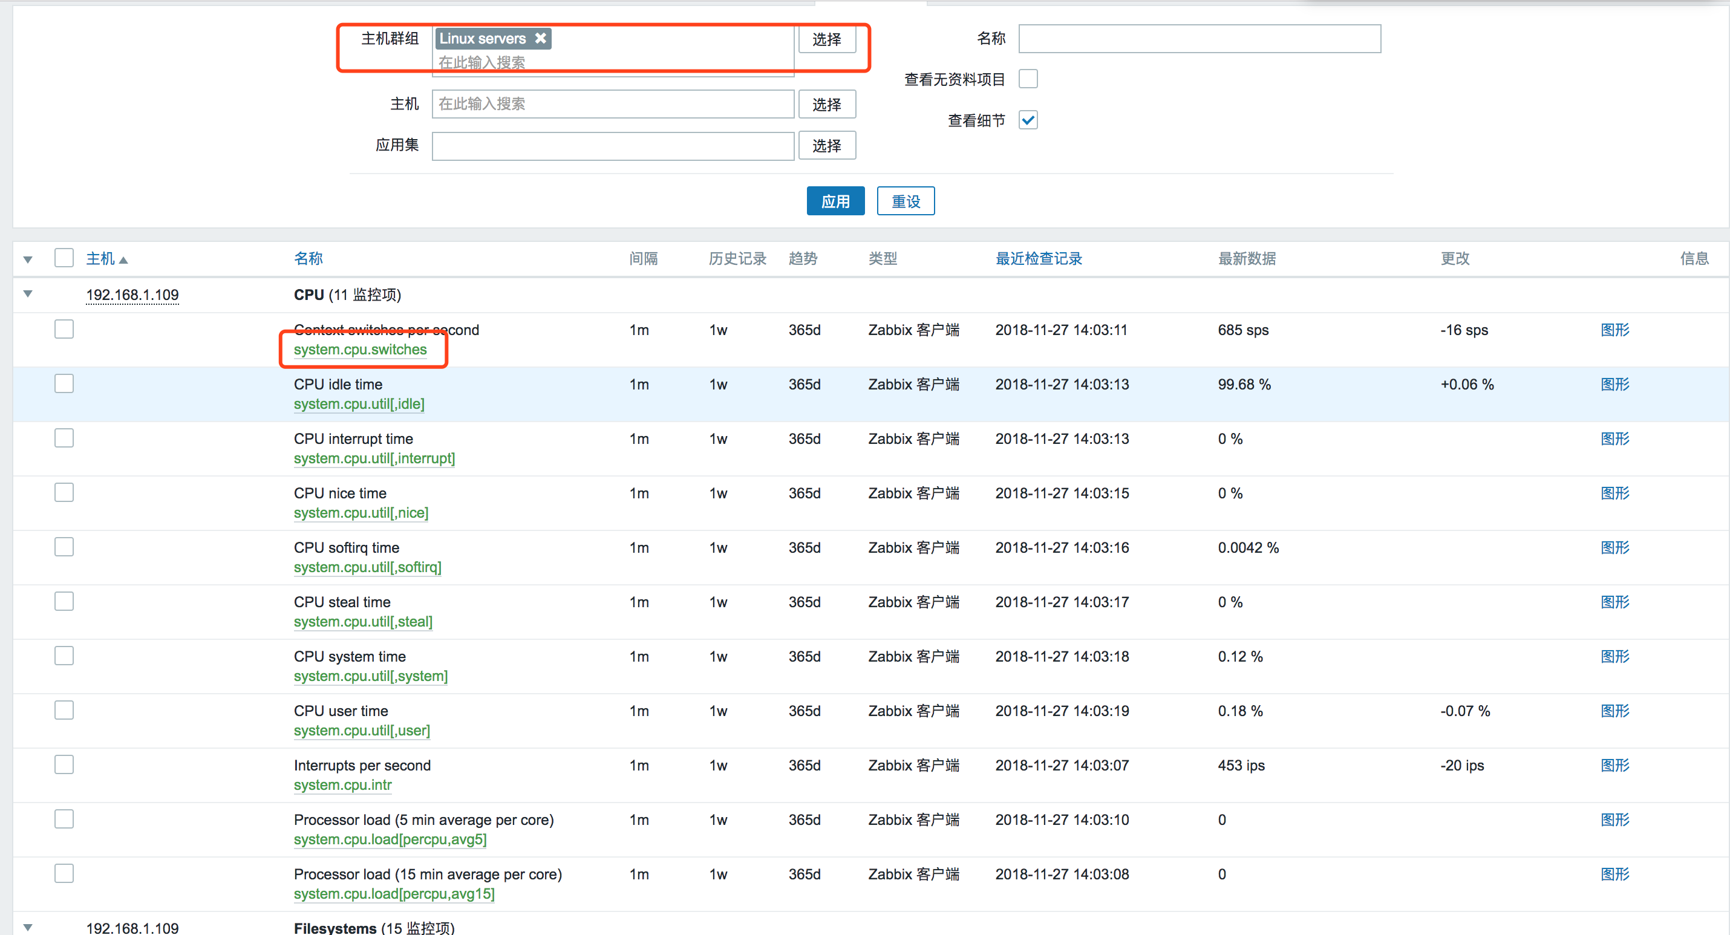This screenshot has height=935, width=1730.
Task: Sort table by 主机 column header
Action: point(100,259)
